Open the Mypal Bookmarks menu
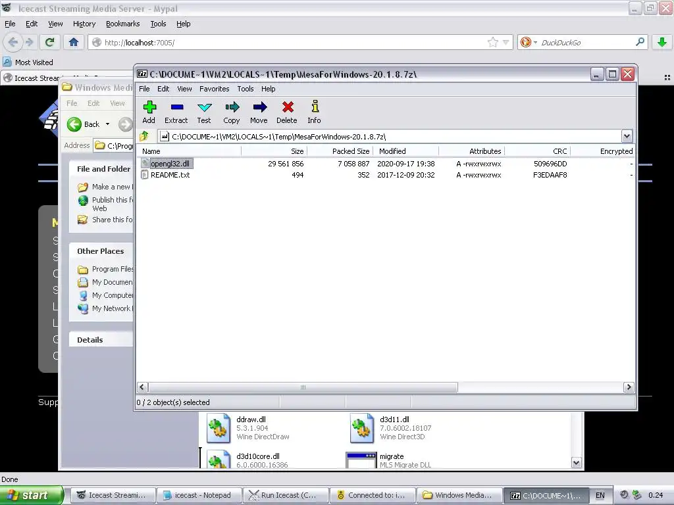Screen dimensions: 674x505 point(123,24)
